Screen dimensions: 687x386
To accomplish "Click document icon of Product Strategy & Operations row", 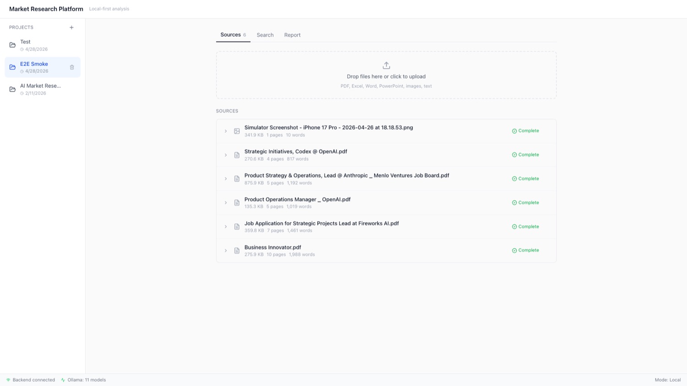I will [x=237, y=179].
